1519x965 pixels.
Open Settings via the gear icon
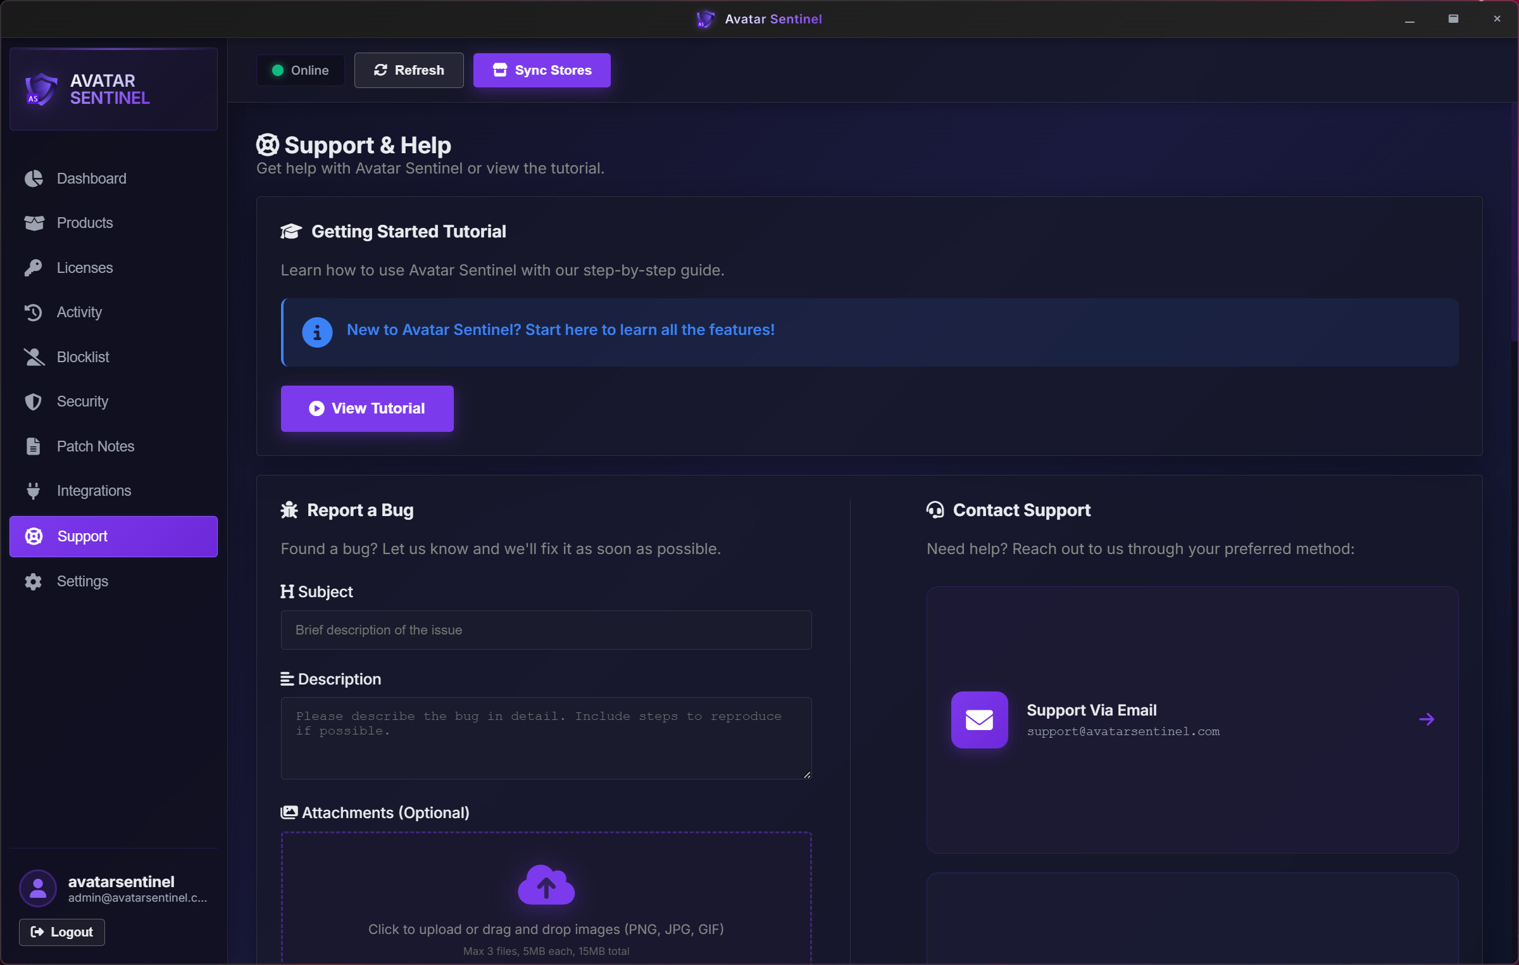[34, 581]
